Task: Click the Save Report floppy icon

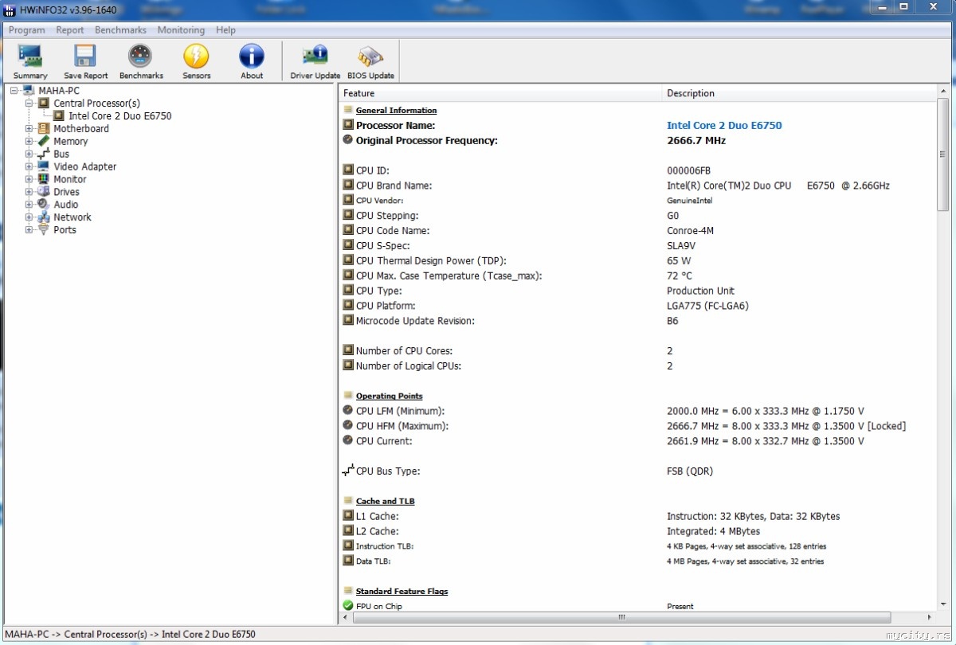Action: (85, 61)
